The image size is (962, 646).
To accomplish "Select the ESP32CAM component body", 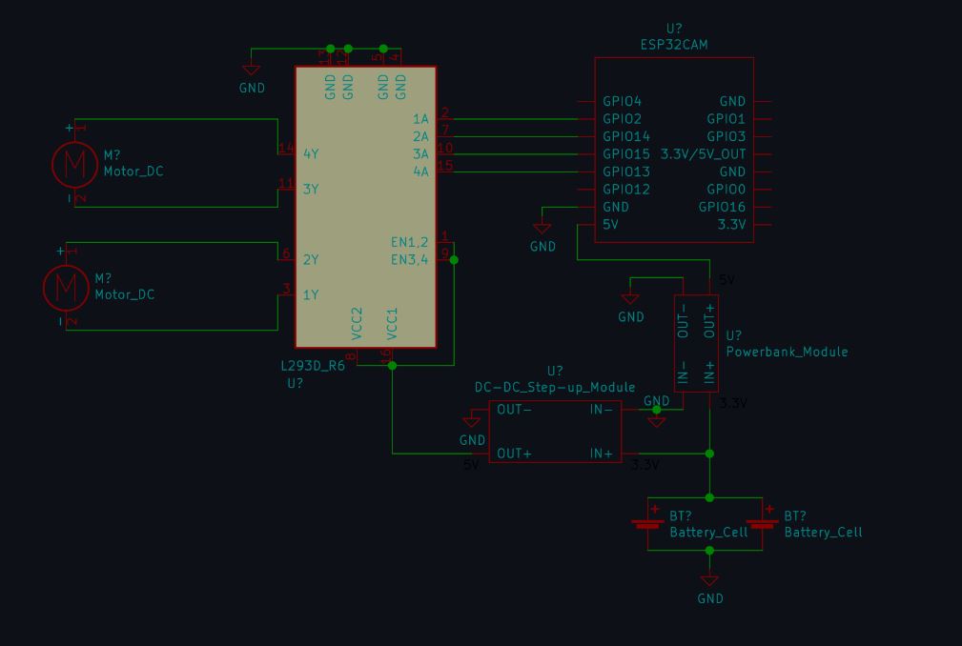I will point(673,152).
